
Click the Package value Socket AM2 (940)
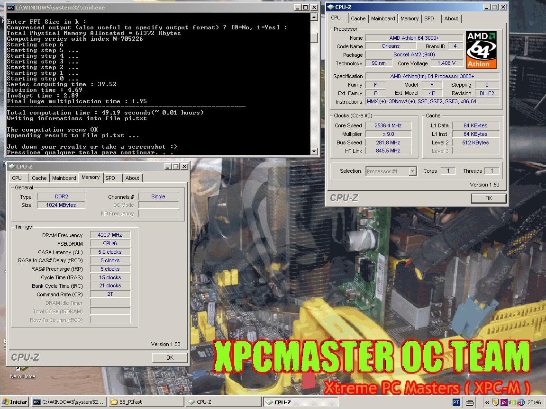click(x=414, y=54)
